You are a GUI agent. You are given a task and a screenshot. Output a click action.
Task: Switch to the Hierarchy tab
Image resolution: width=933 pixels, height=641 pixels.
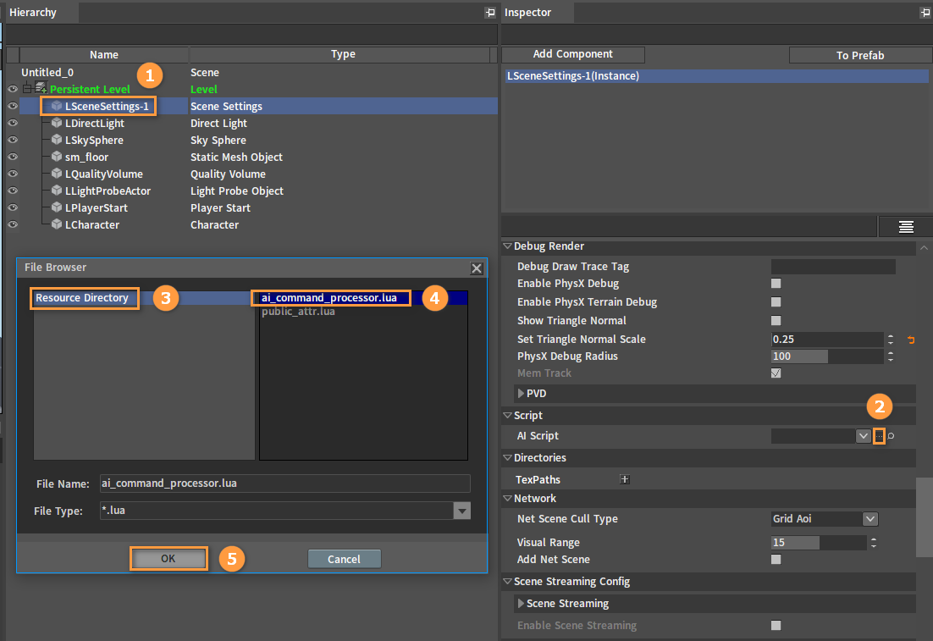click(33, 13)
